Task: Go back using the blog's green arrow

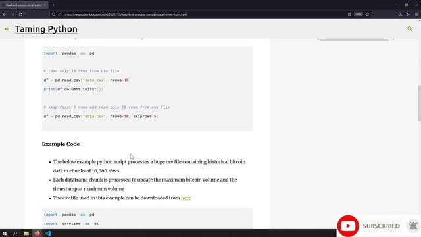Action: [7, 29]
